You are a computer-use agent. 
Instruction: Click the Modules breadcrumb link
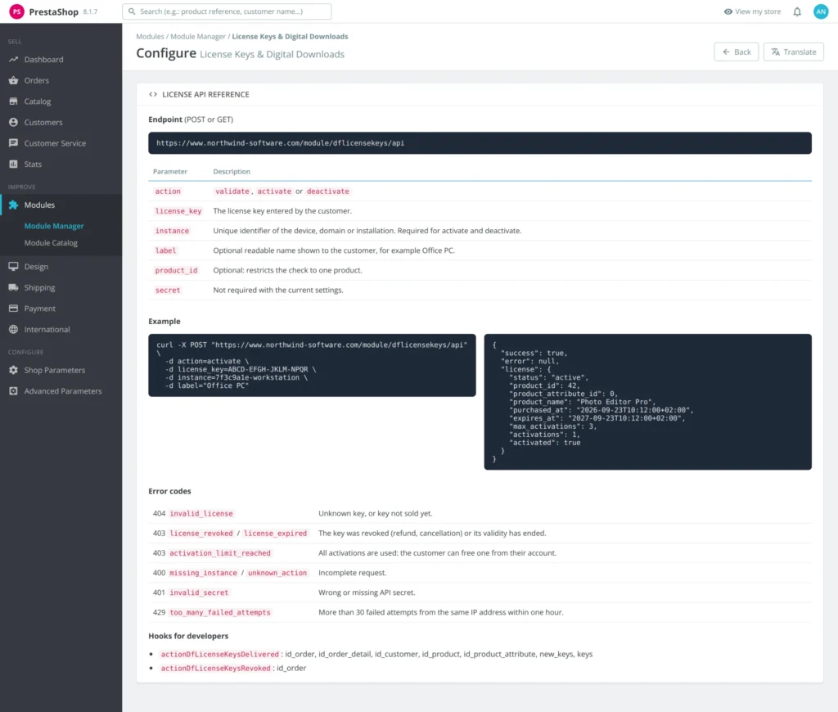[x=150, y=36]
